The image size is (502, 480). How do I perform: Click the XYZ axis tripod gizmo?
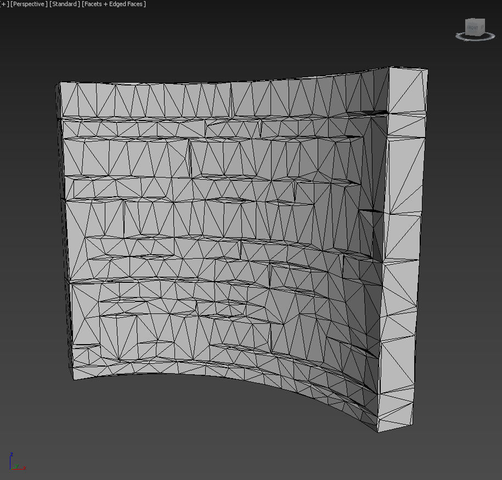pos(17,461)
